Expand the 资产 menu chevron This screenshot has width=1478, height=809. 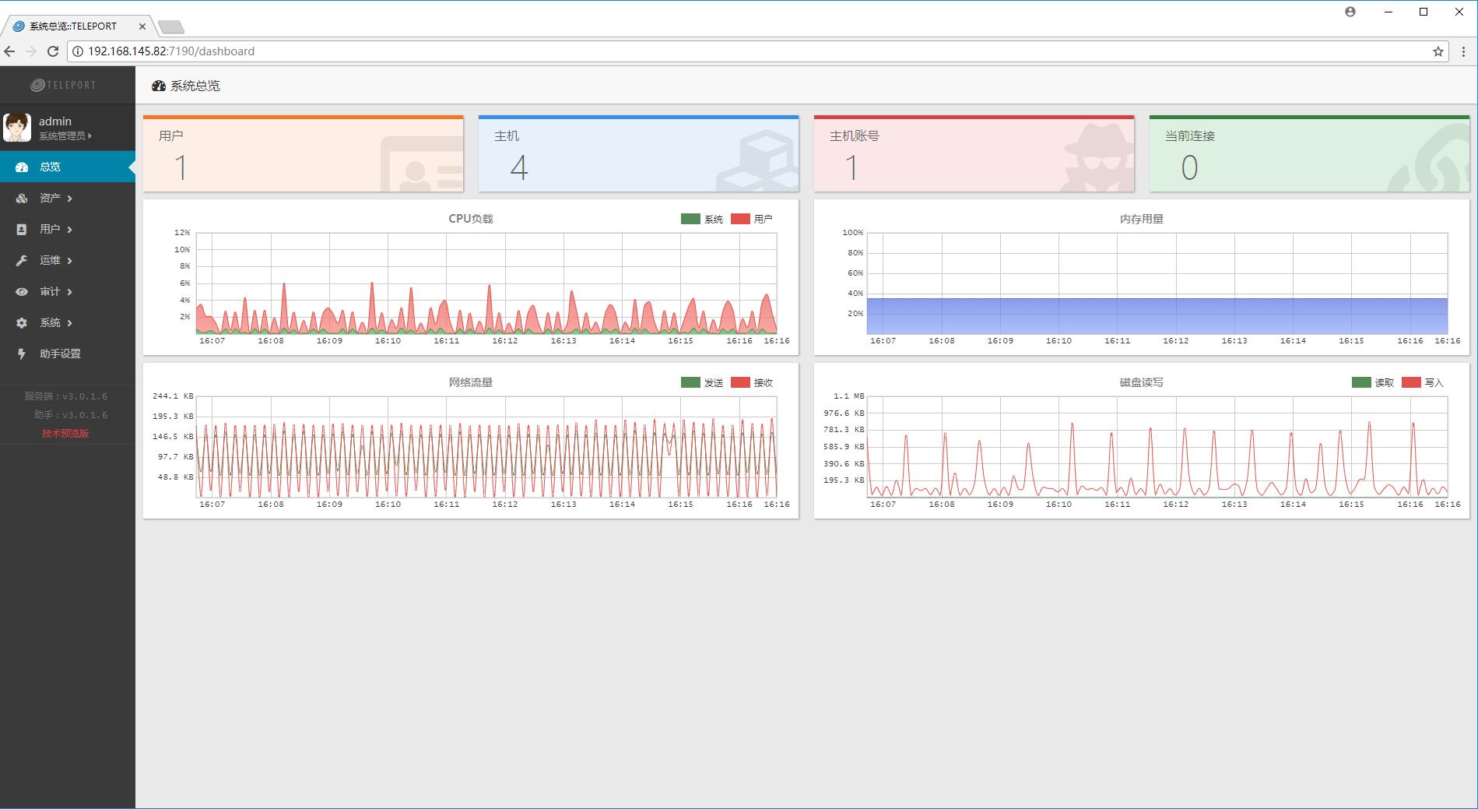point(69,199)
